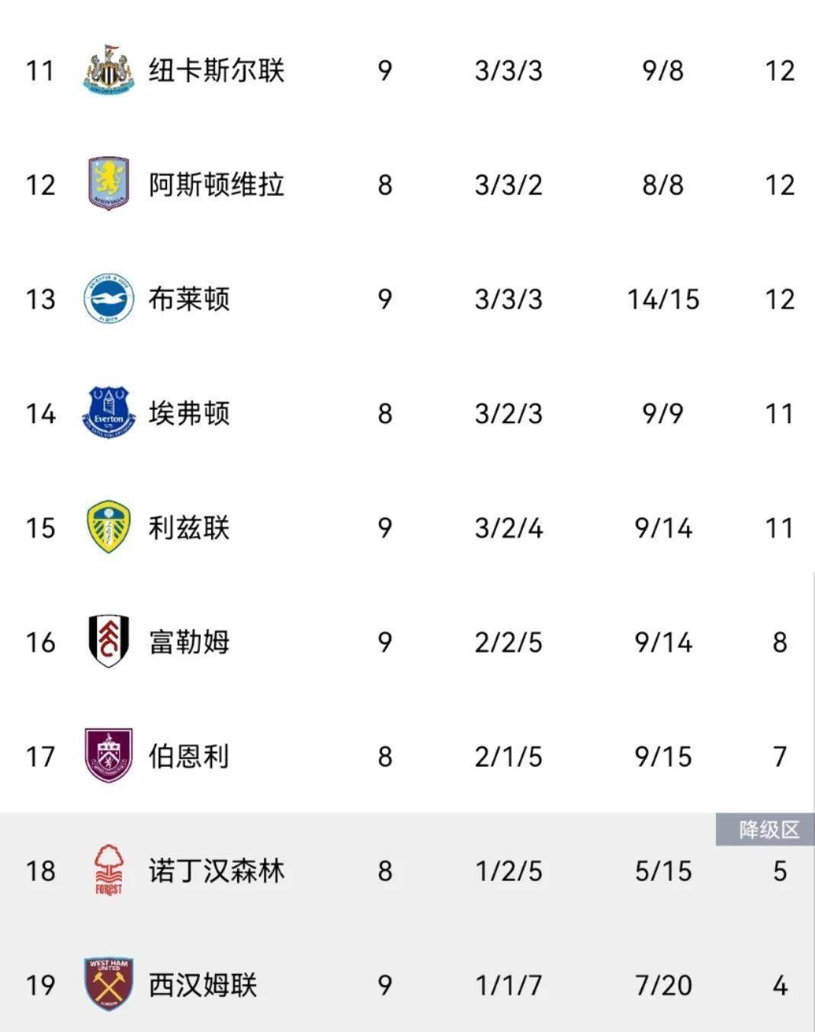
Task: Click the Nottingham Forest tree logo
Action: point(108,870)
